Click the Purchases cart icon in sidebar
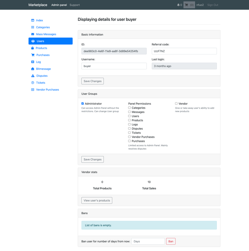 point(33,55)
